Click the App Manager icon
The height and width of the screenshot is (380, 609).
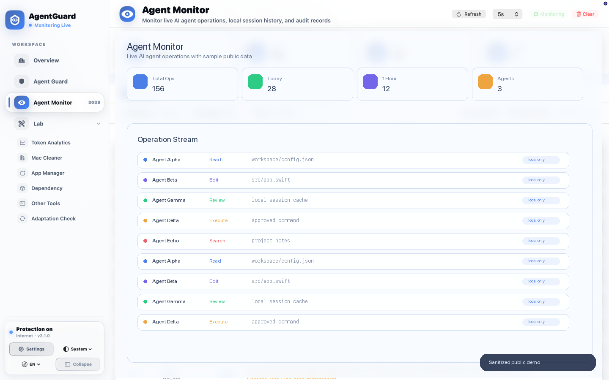coord(22,173)
